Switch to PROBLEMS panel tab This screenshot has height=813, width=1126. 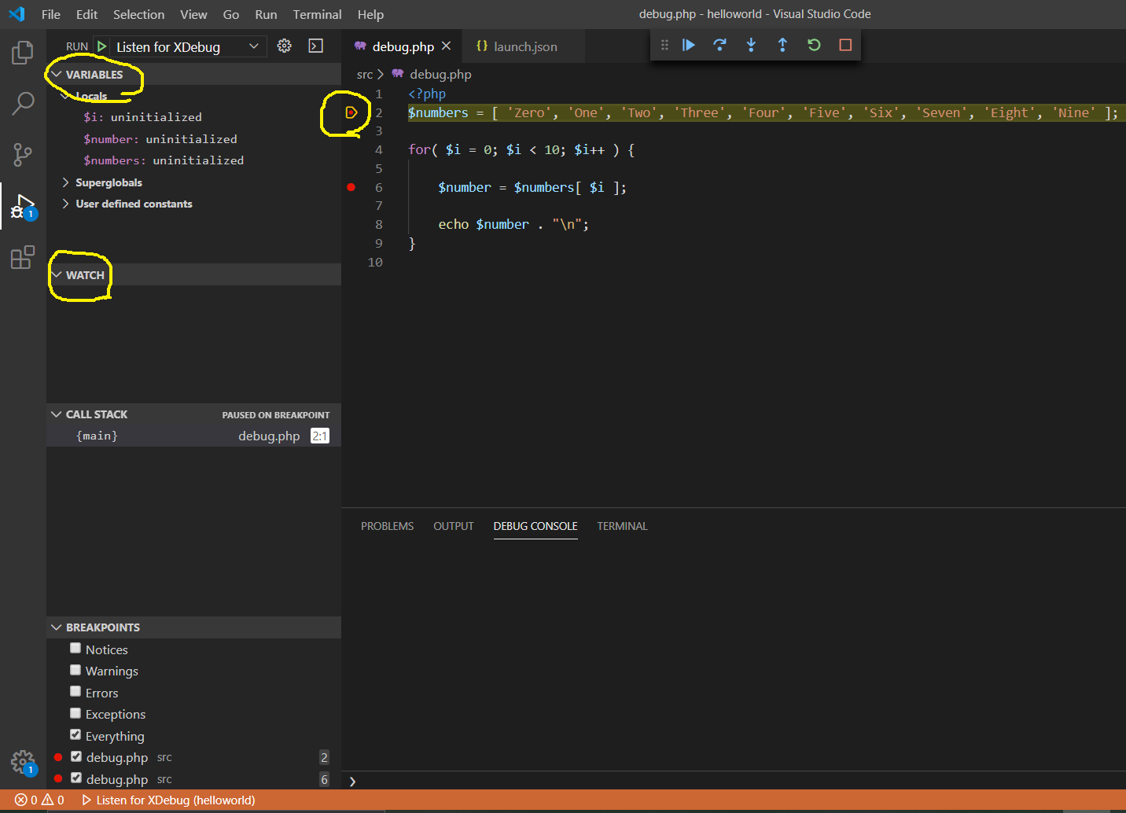(387, 526)
